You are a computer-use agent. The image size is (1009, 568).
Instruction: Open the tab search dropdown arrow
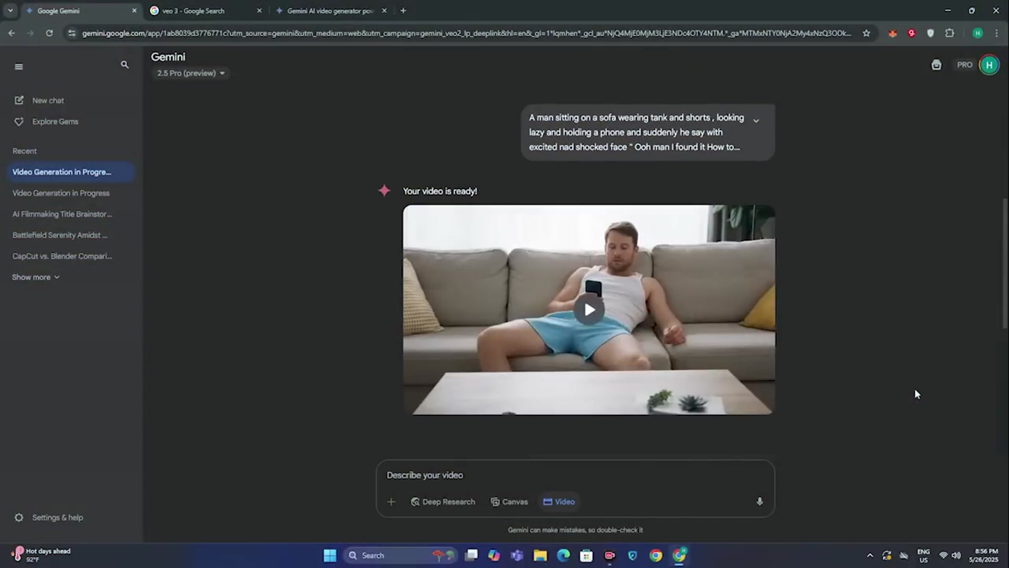click(x=10, y=11)
